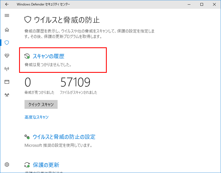Click the shield icon in the page heading

click(x=28, y=20)
